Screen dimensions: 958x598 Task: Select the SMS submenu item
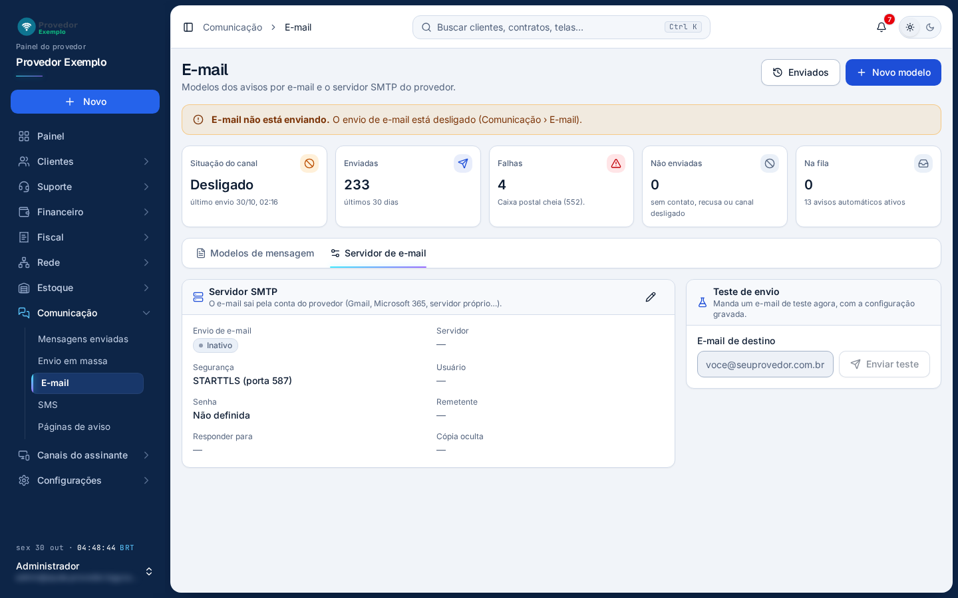(x=87, y=405)
